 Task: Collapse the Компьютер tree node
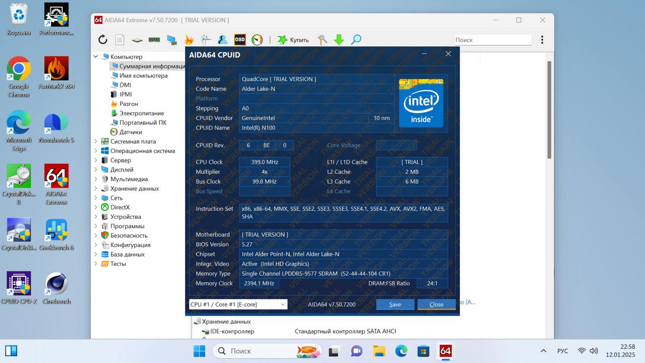96,56
